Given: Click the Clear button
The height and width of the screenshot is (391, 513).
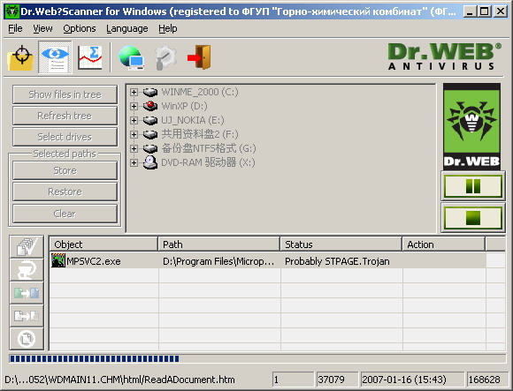Looking at the screenshot, I should point(65,214).
